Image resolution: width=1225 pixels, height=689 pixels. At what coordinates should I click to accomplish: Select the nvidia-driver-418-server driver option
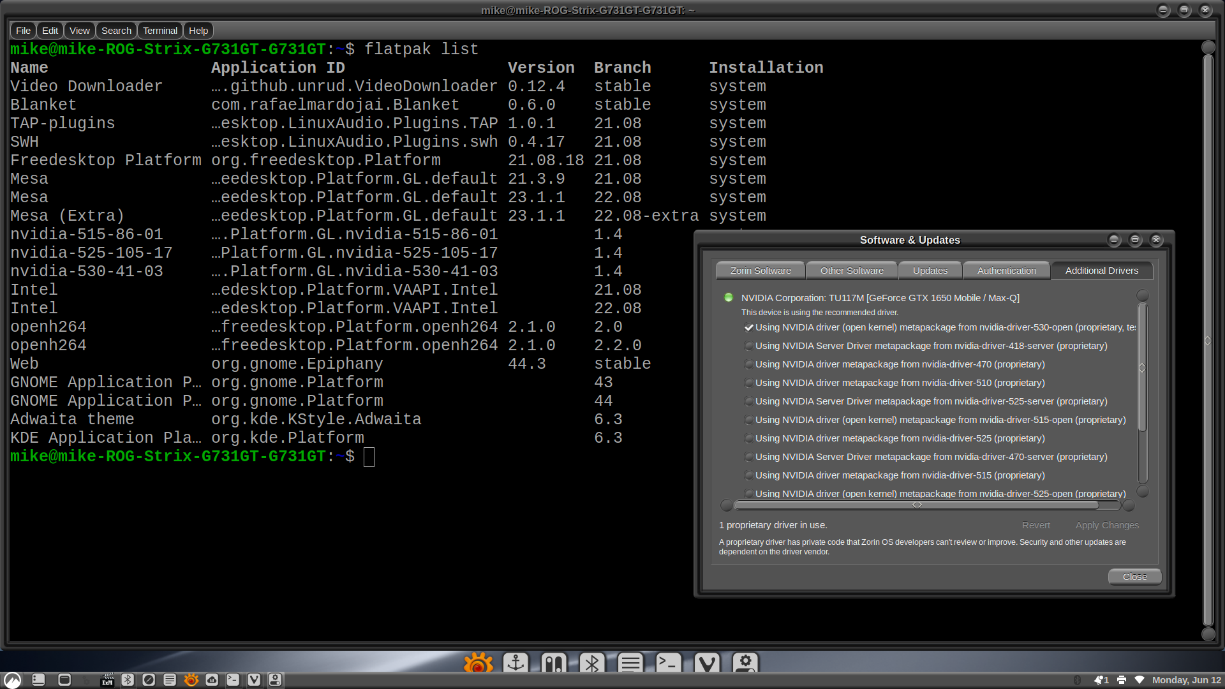point(926,346)
